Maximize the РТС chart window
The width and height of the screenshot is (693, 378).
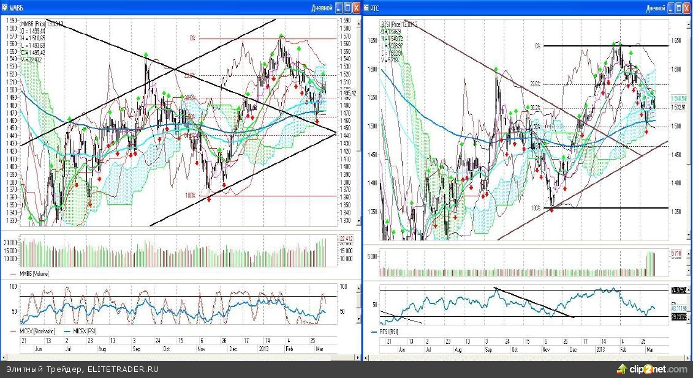(679, 8)
